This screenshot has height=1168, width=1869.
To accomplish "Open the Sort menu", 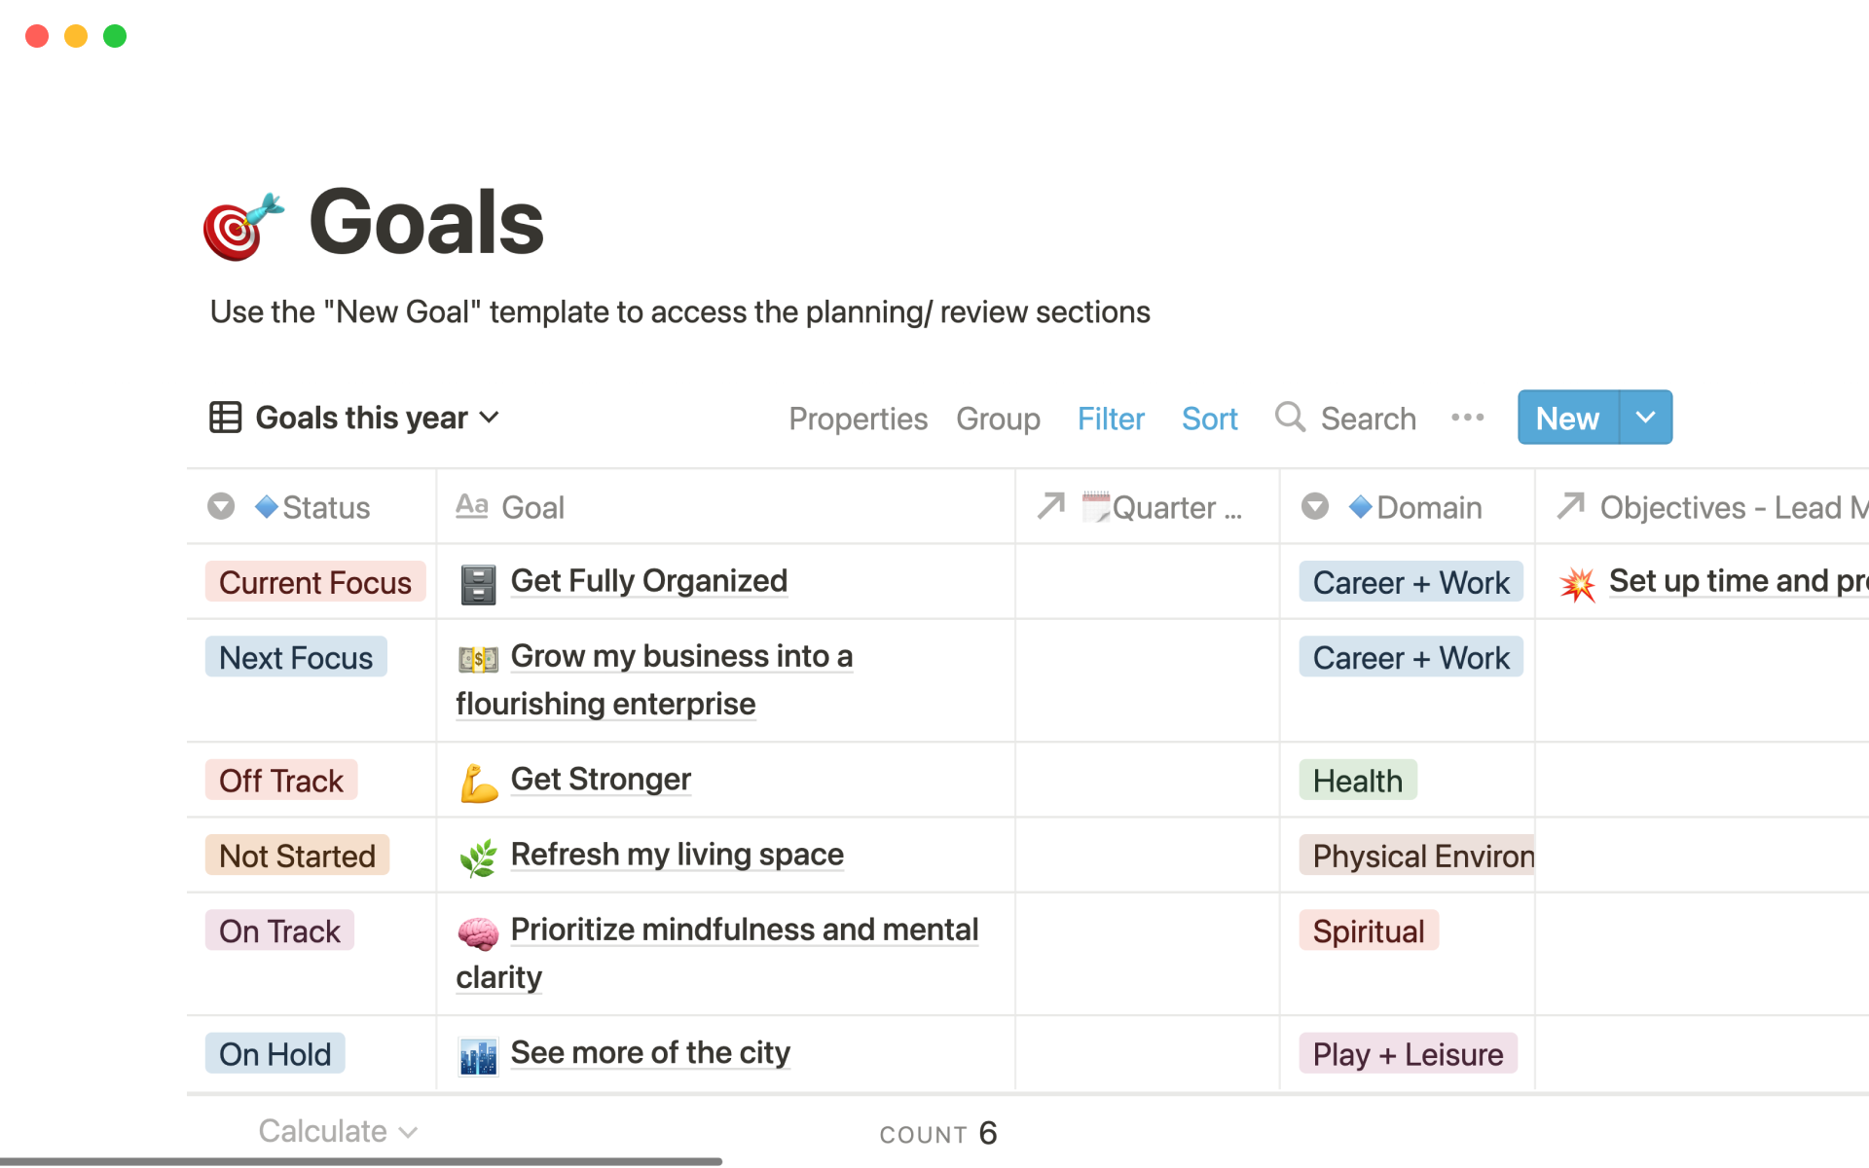I will pos(1209,419).
